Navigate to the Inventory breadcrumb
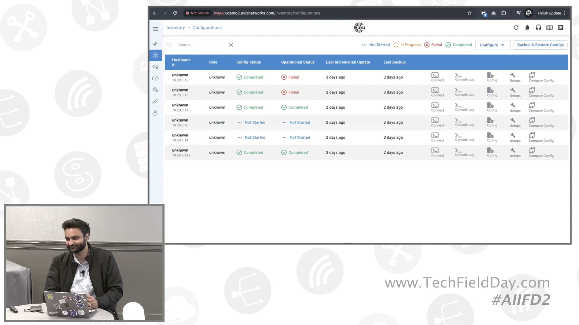The height and width of the screenshot is (325, 579). coord(176,27)
